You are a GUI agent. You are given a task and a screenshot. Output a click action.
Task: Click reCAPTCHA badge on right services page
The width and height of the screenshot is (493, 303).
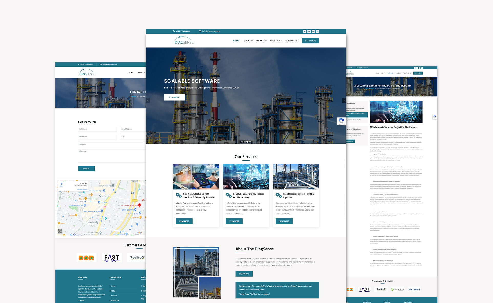coord(435,117)
